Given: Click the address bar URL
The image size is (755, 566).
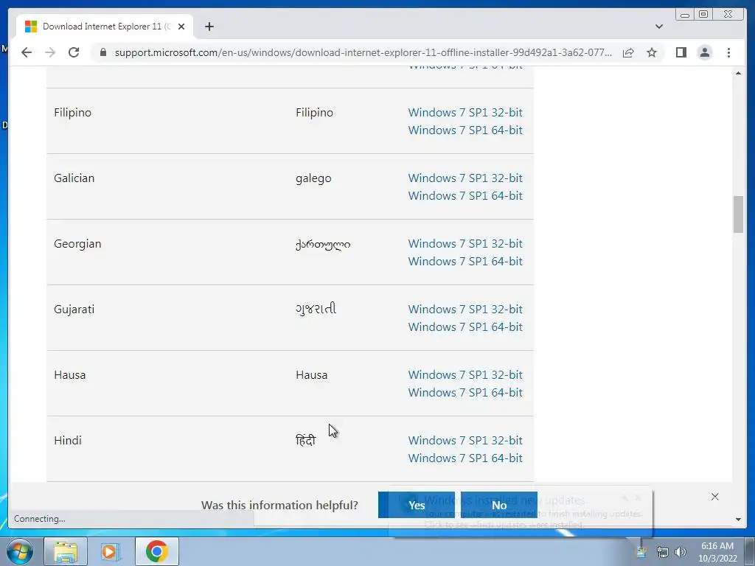Looking at the screenshot, I should [x=363, y=52].
